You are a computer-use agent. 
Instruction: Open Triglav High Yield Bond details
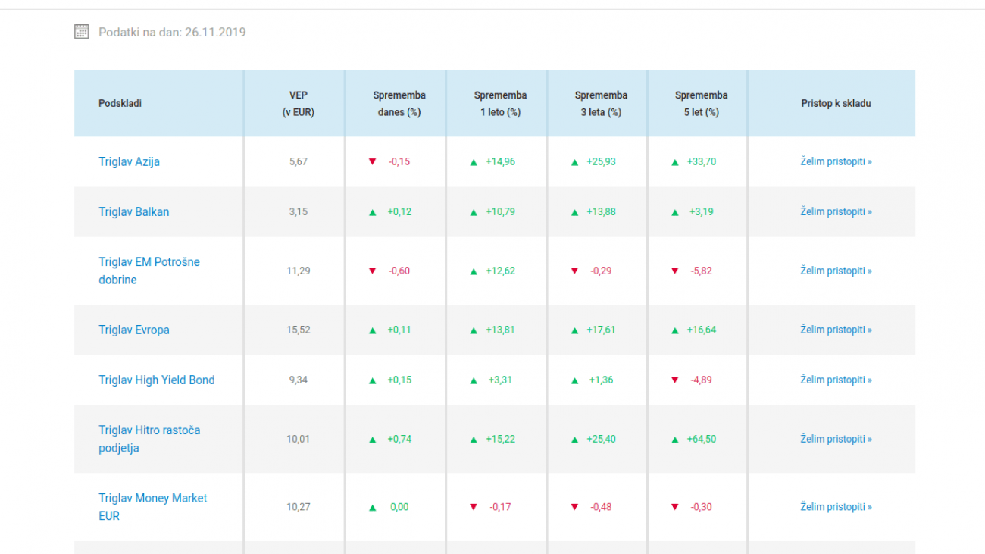[x=156, y=380]
